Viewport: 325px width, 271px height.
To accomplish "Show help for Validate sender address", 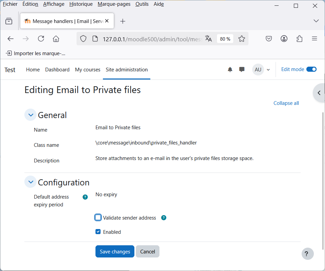I will click(164, 218).
